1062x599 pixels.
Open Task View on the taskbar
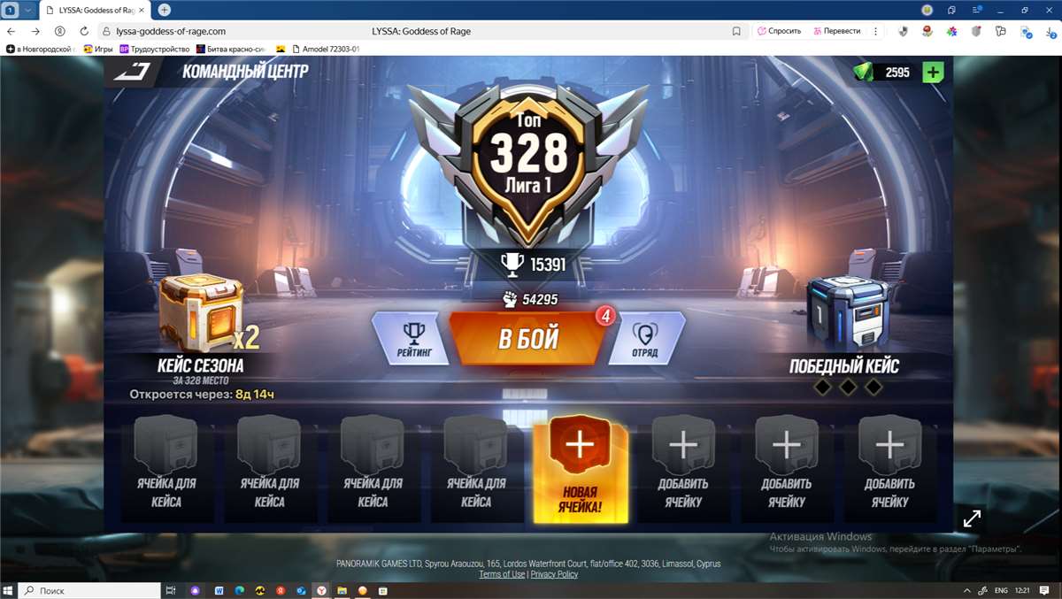click(171, 590)
